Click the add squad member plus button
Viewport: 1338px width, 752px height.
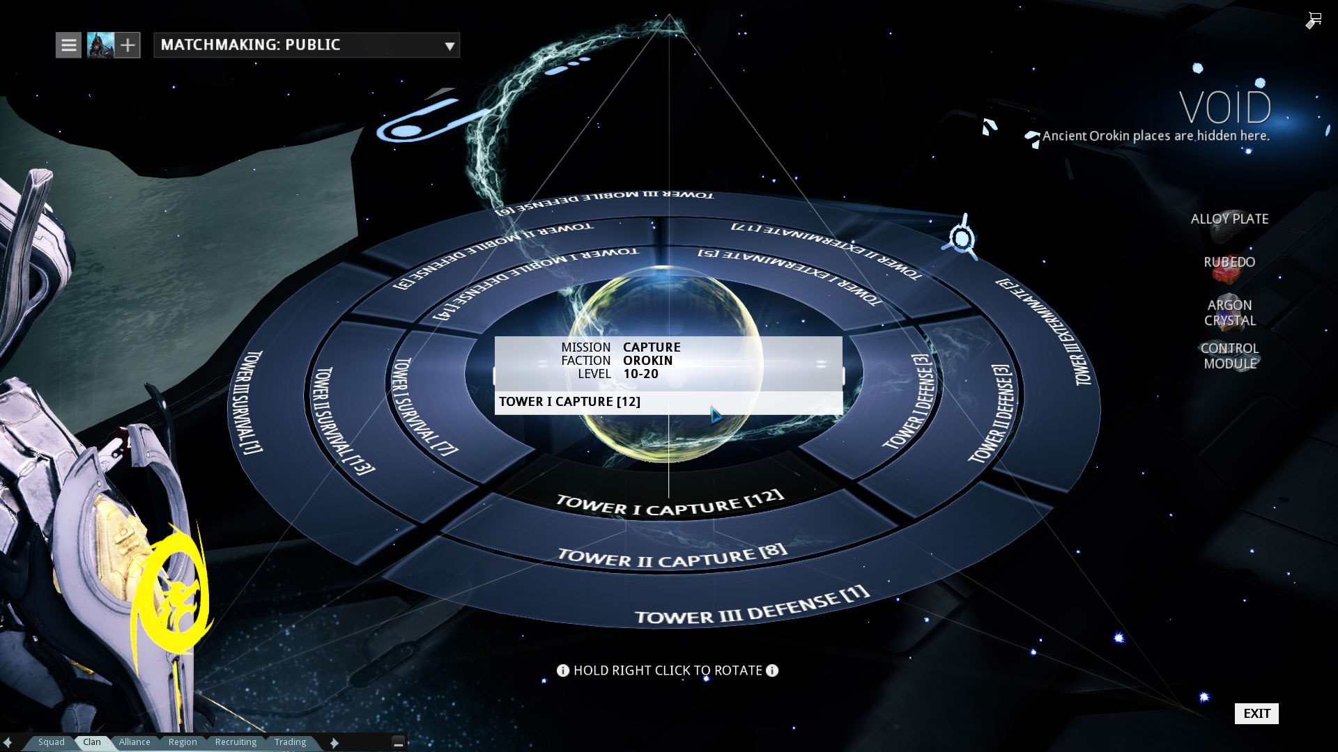127,44
